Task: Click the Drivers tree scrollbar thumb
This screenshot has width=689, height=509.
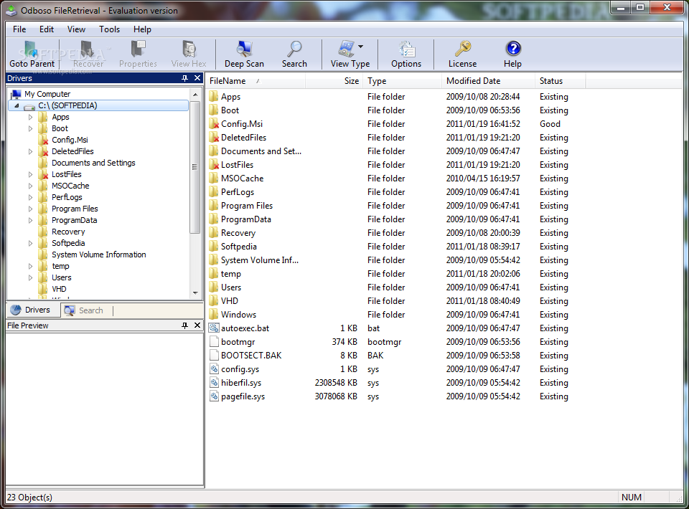Action: tap(195, 167)
